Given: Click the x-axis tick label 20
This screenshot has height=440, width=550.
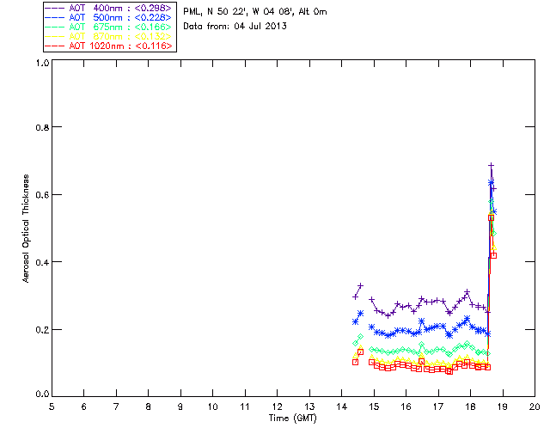Looking at the screenshot, I should tap(535, 406).
